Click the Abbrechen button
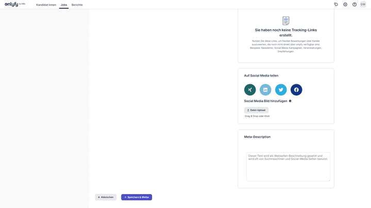Screen dimensions: 371x208 [x=106, y=197]
